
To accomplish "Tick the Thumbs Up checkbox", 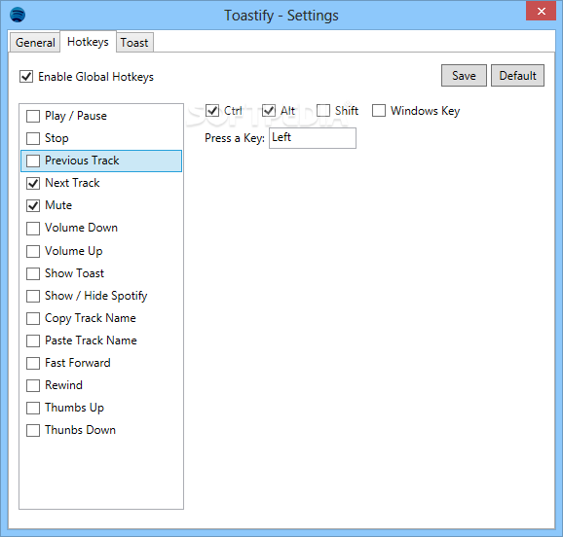I will 33,408.
